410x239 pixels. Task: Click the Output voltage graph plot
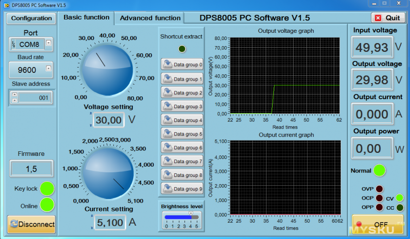[x=285, y=76]
